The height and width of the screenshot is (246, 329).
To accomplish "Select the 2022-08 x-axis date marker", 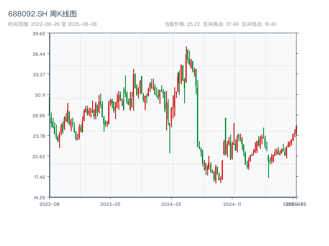I will [x=49, y=204].
